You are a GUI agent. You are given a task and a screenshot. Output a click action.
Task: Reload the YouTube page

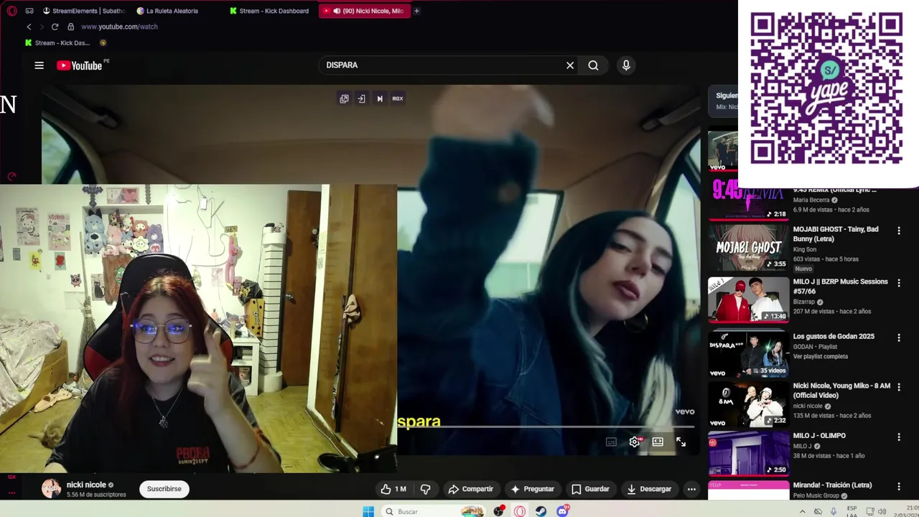click(x=55, y=27)
